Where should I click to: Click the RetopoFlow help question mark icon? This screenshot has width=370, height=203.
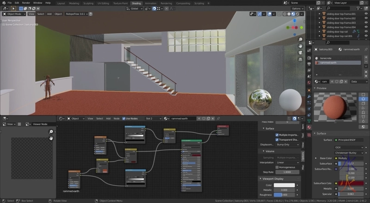pyautogui.click(x=91, y=14)
